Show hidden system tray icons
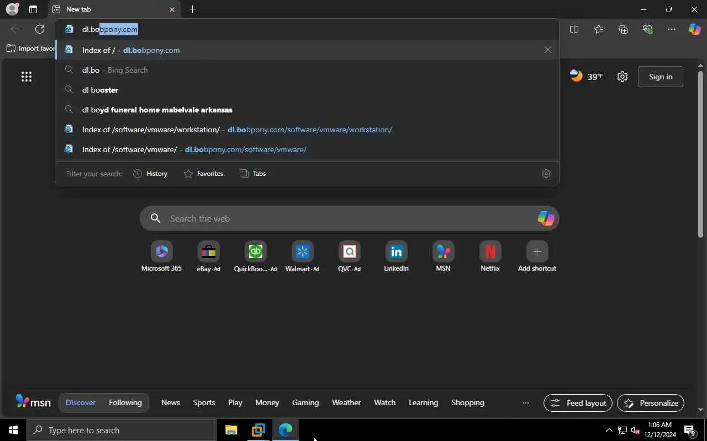This screenshot has height=441, width=707. (609, 430)
